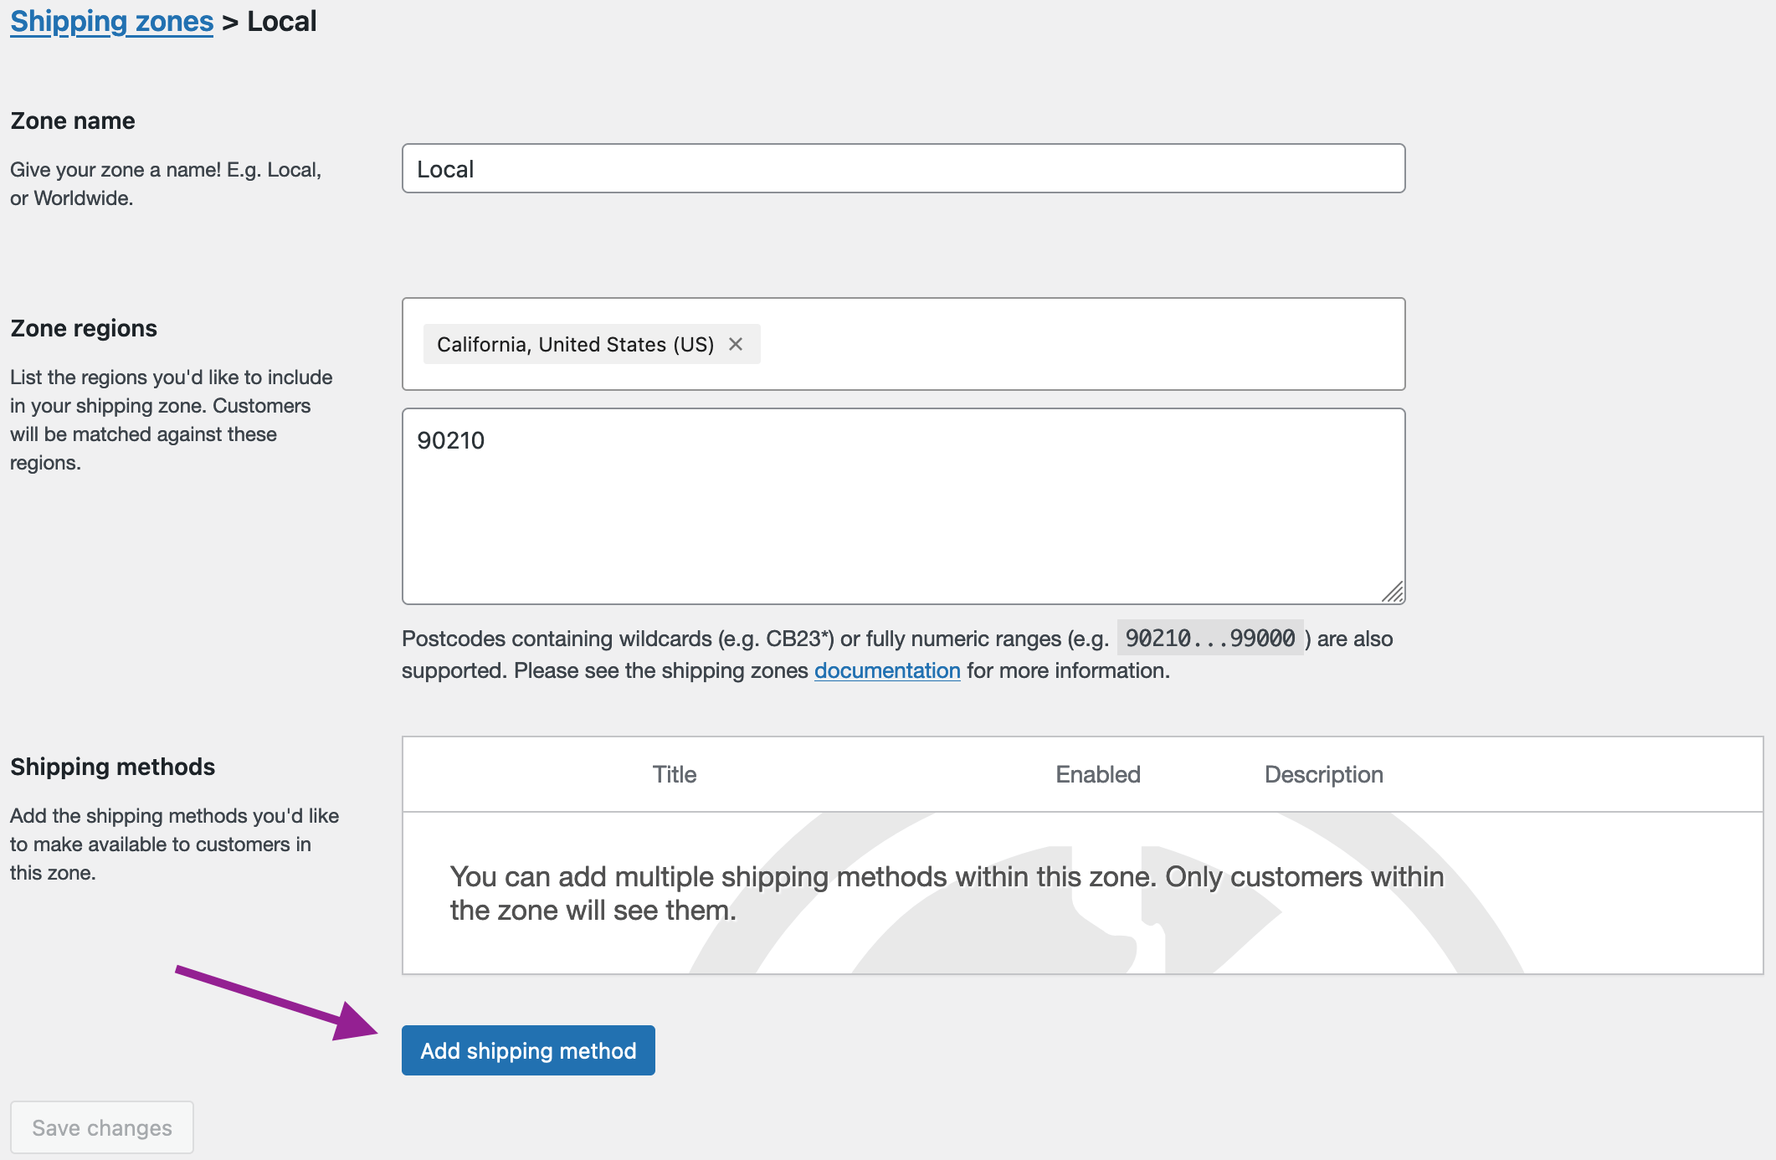Remove California from zone regions

(x=737, y=344)
